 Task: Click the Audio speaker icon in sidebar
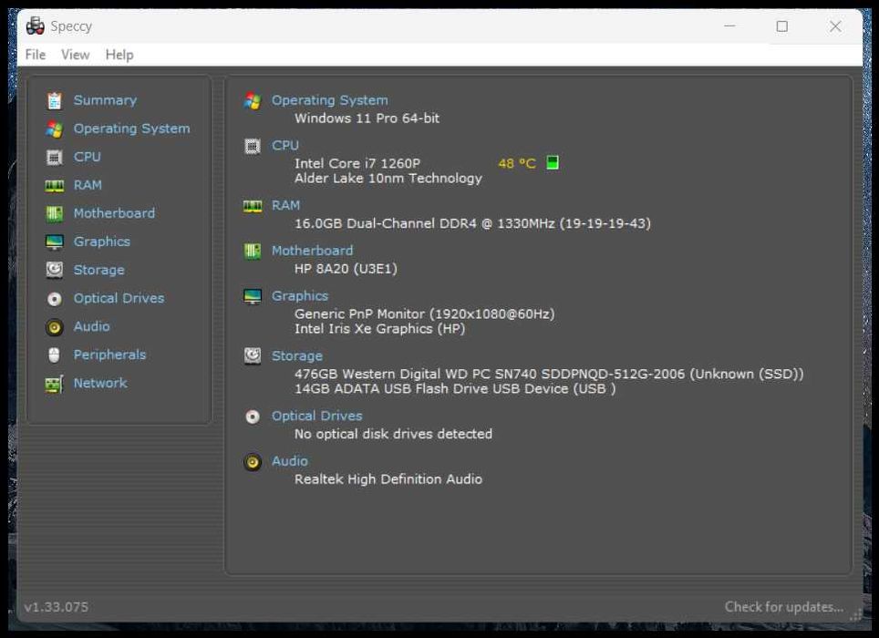click(x=55, y=327)
